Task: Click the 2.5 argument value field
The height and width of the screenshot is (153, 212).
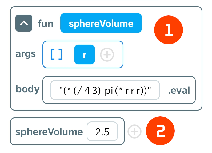Action: tap(102, 132)
